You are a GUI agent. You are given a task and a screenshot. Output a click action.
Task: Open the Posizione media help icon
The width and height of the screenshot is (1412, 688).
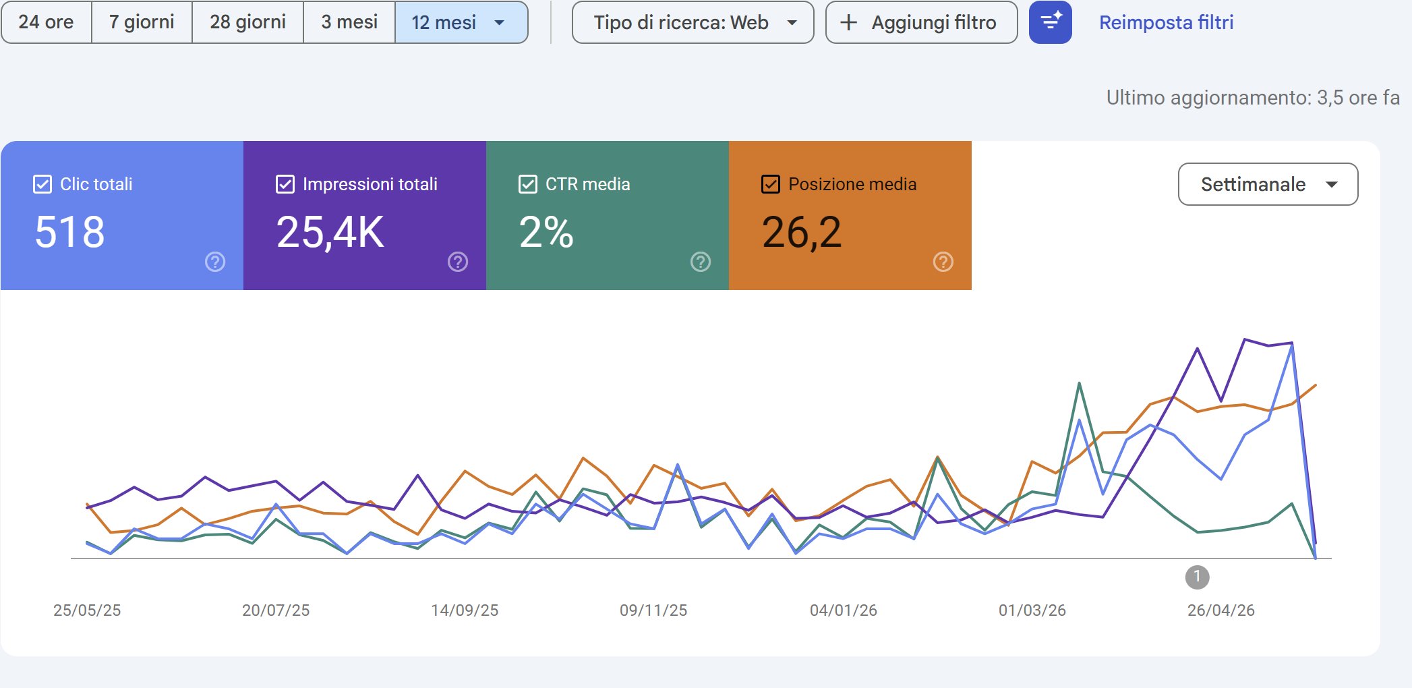tap(943, 262)
